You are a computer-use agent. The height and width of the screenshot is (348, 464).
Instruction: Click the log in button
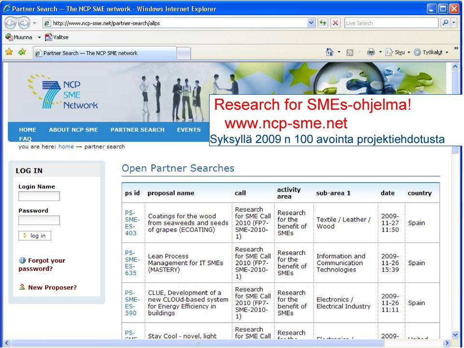(x=35, y=235)
